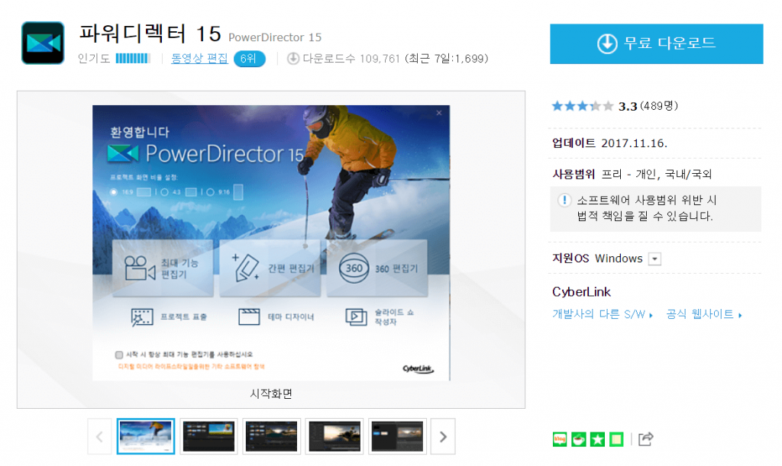
Task: Click the 무료 다운로드 button
Action: point(656,43)
